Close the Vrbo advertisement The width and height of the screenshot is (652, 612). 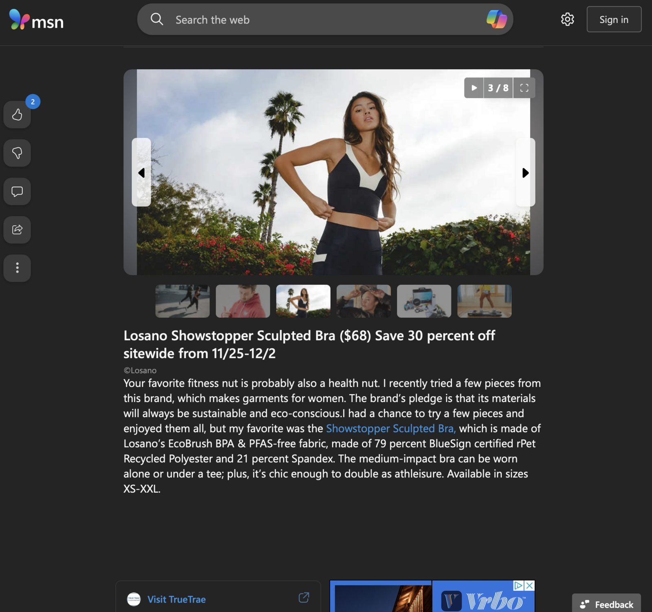[529, 586]
